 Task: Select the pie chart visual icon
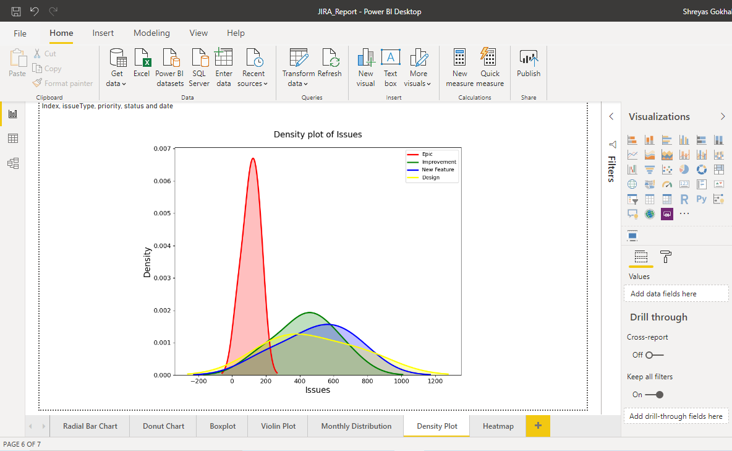pyautogui.click(x=684, y=170)
